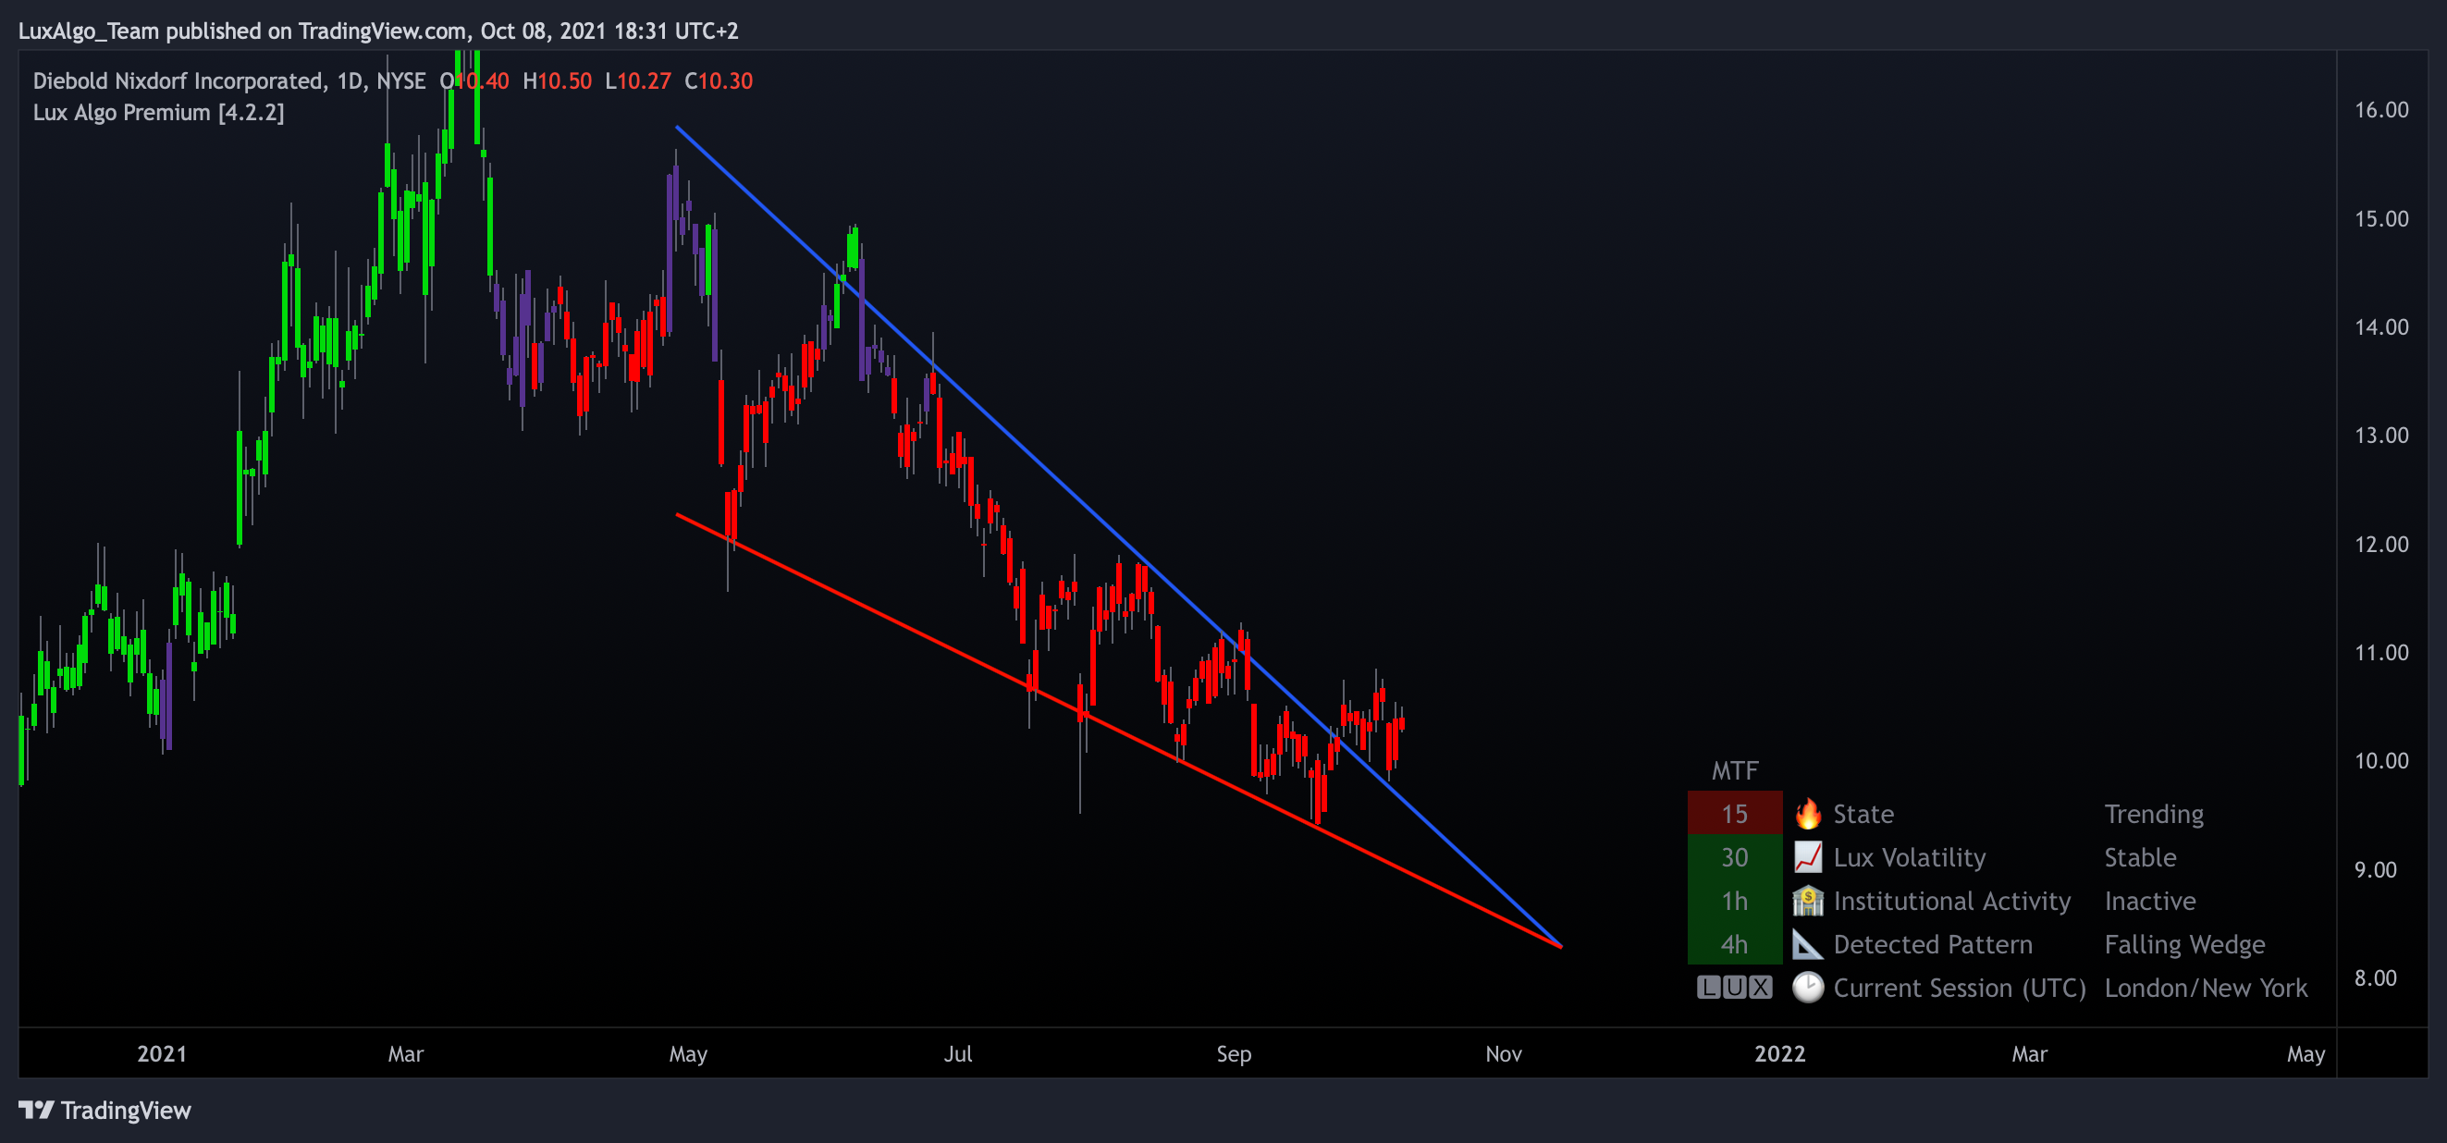Image resolution: width=2447 pixels, height=1143 pixels.
Task: Click the 2021 time axis label
Action: point(162,1053)
